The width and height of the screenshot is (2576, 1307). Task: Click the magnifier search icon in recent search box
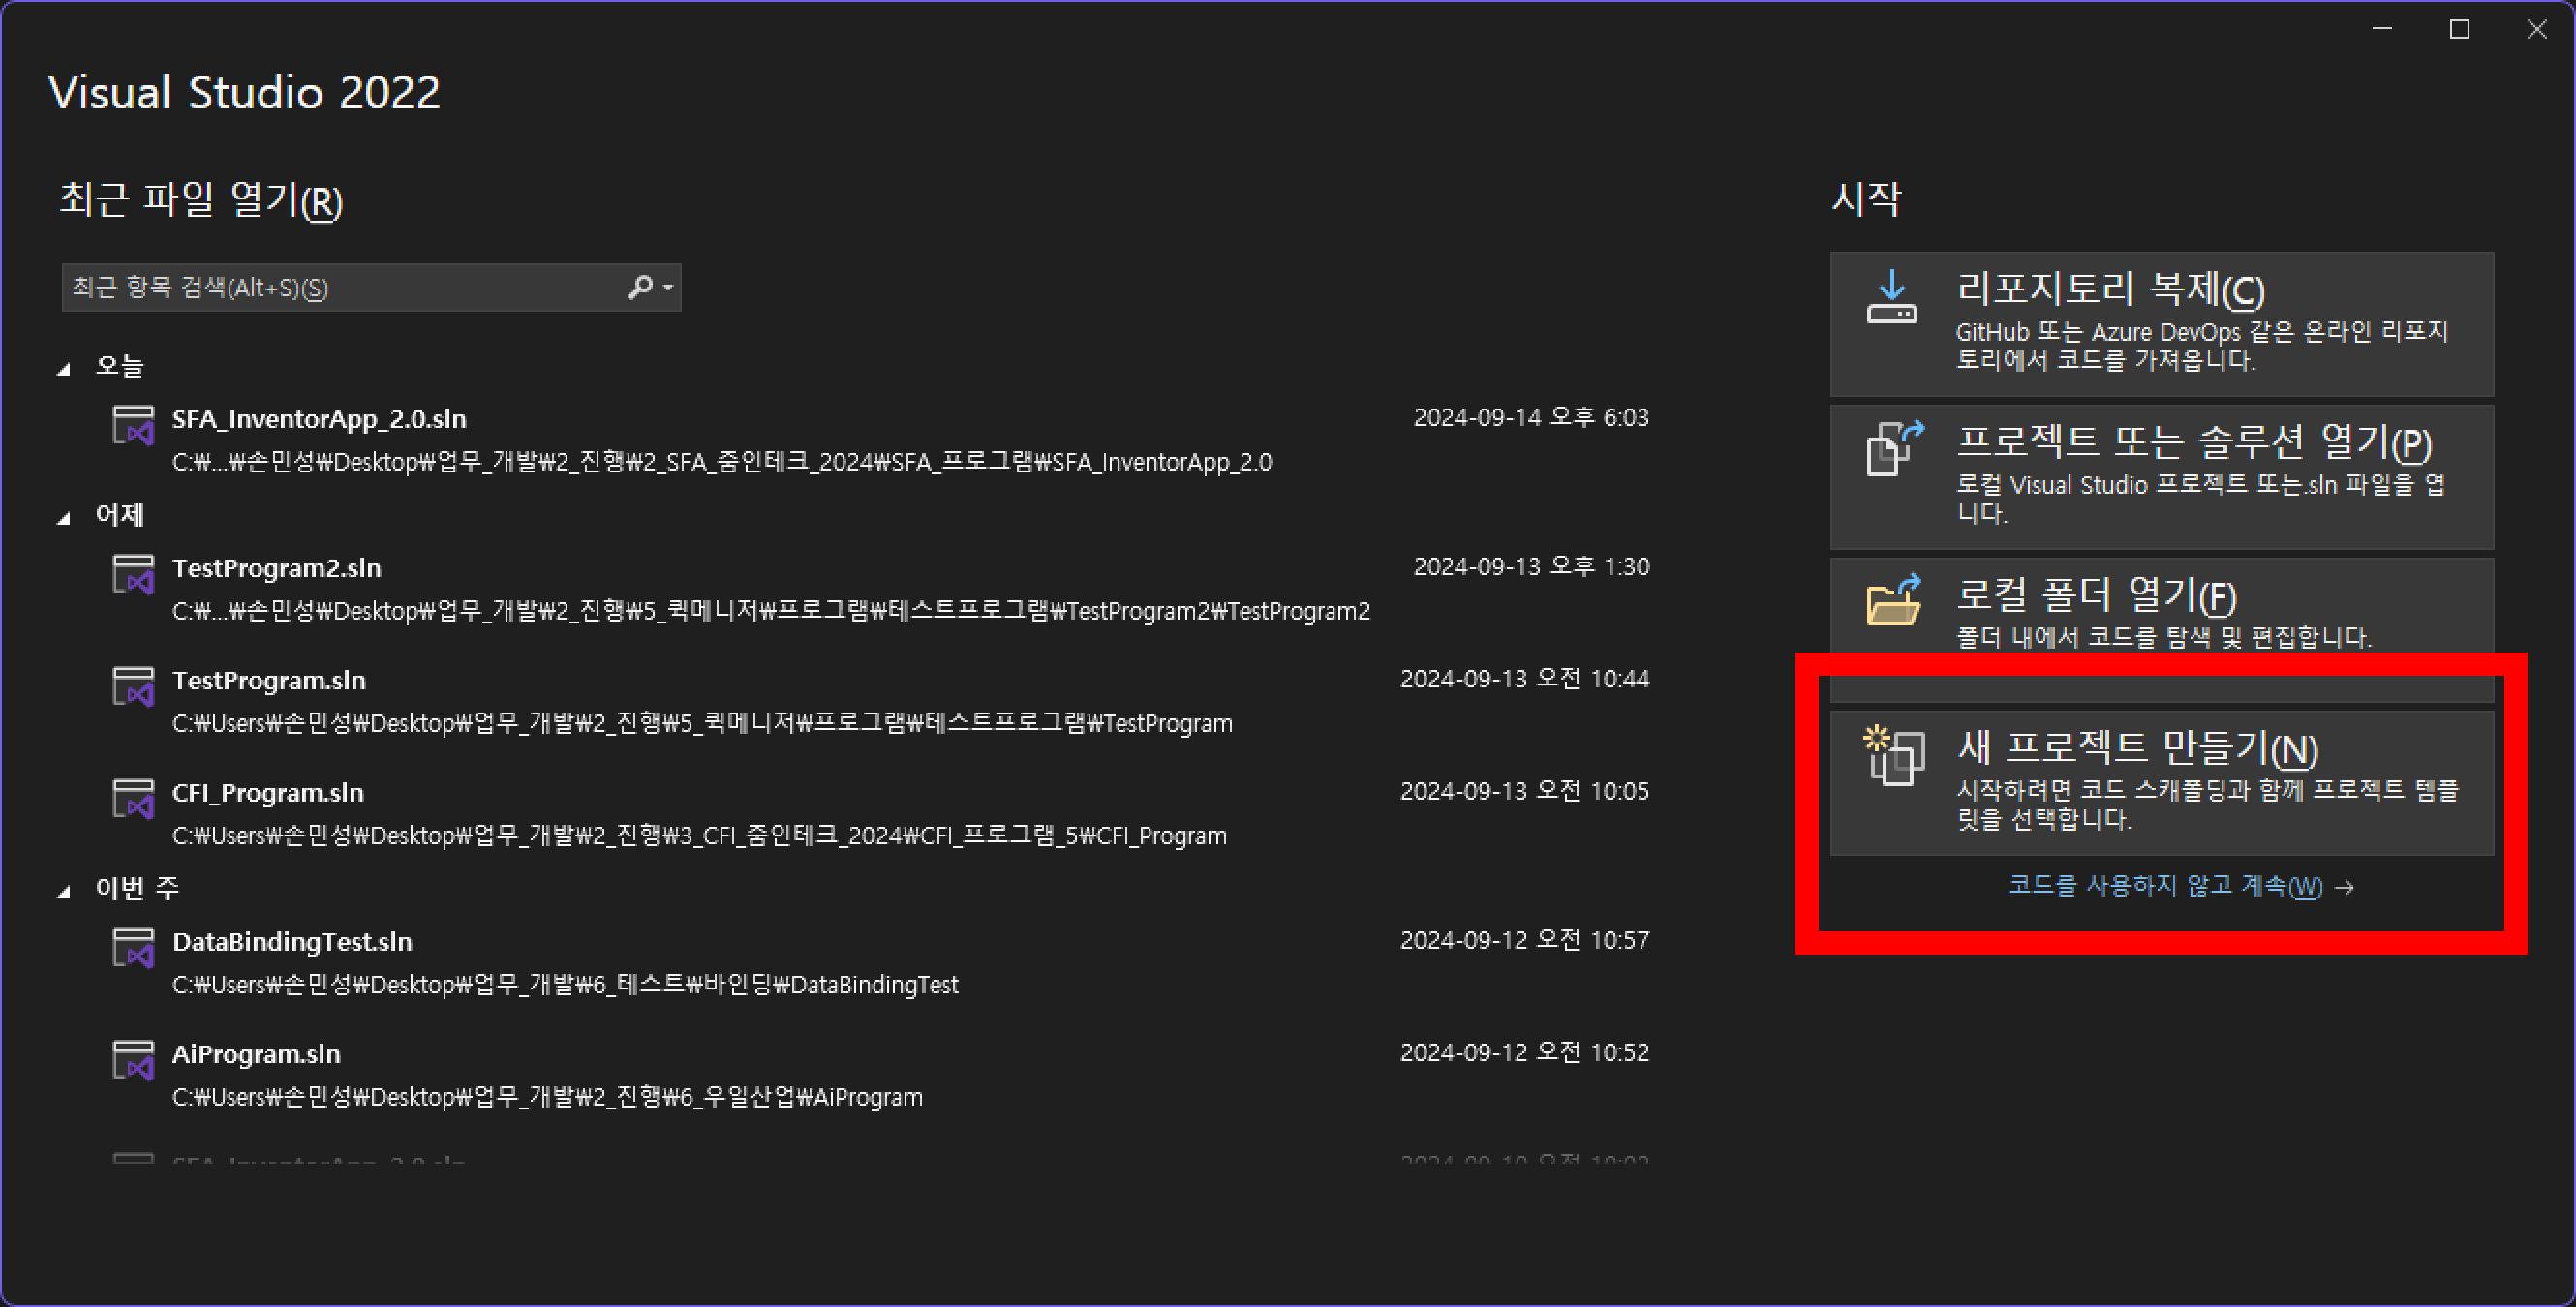tap(639, 288)
